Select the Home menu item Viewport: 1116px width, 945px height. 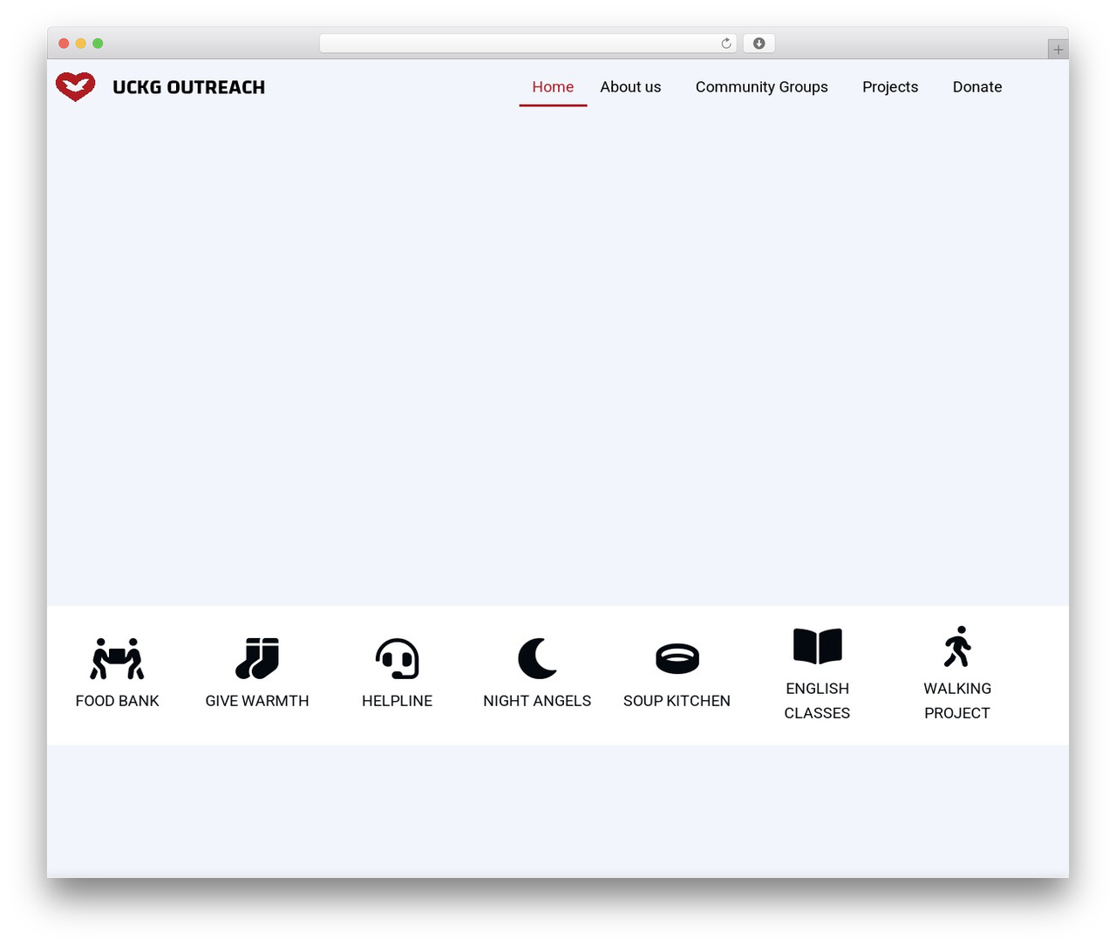click(x=553, y=87)
